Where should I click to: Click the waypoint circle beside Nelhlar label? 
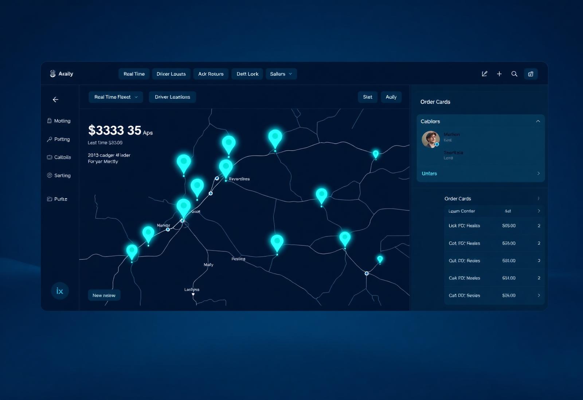pos(168,229)
